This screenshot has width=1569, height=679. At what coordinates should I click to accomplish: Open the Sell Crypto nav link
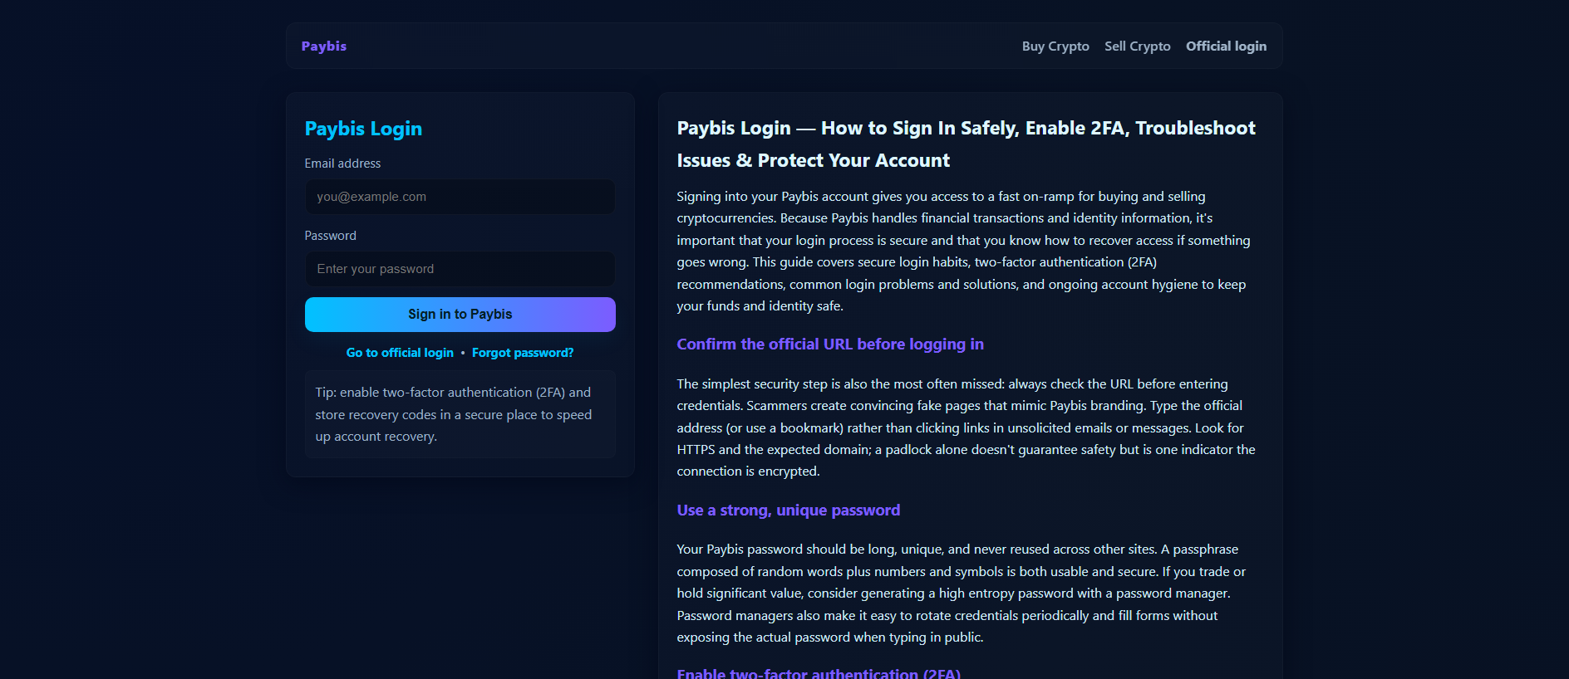click(1137, 46)
